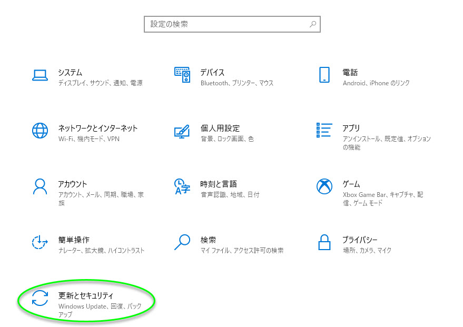
Task: Open the 電話 settings link
Action: click(x=350, y=72)
